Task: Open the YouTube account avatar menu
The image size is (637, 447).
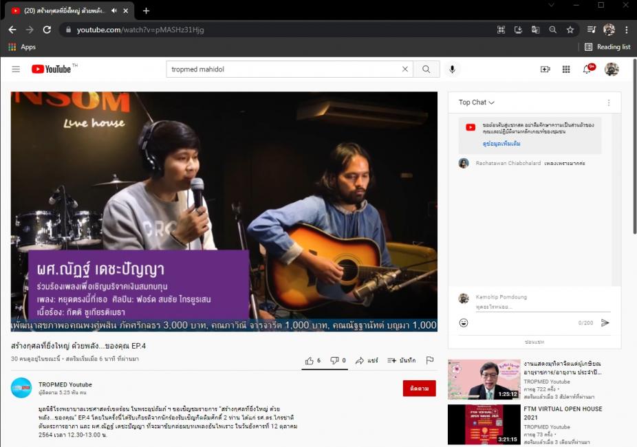Action: 612,69
